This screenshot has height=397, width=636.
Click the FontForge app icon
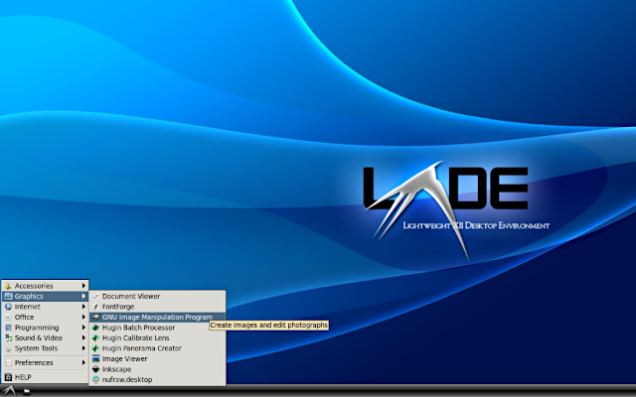tap(95, 307)
